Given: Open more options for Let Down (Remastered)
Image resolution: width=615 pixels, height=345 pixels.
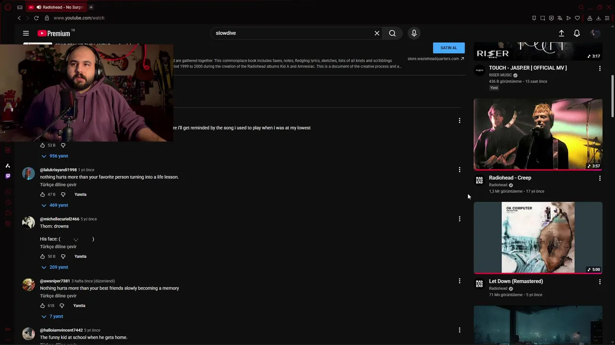Looking at the screenshot, I should (600, 282).
